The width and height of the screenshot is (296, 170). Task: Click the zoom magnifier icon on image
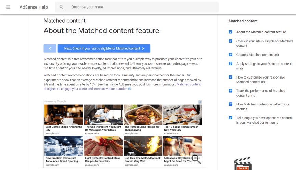click(x=196, y=159)
